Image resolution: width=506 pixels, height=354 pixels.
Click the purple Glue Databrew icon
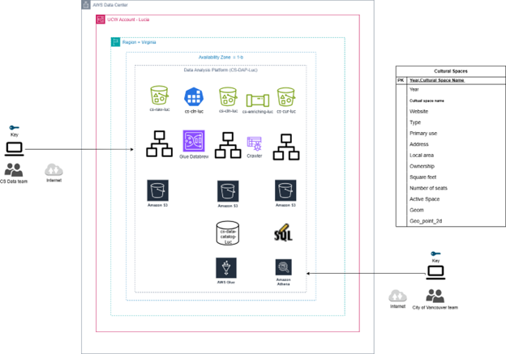[194, 141]
